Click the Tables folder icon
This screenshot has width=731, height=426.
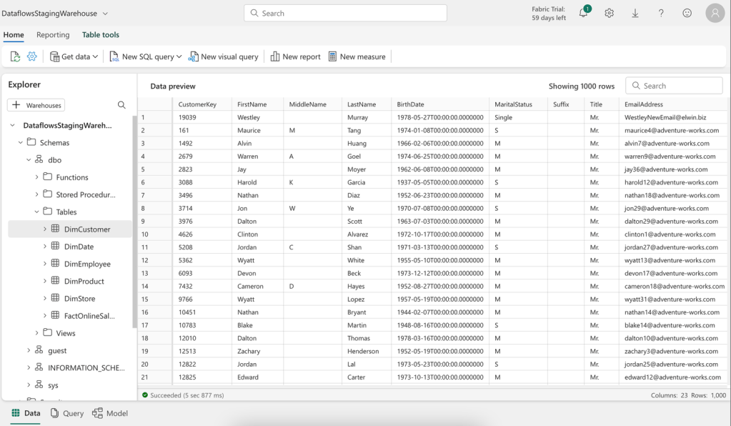click(48, 211)
